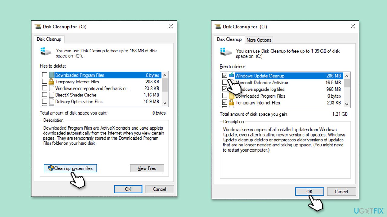Click the Windows drive icon in right window header
This screenshot has height=217, width=387.
(x=226, y=52)
